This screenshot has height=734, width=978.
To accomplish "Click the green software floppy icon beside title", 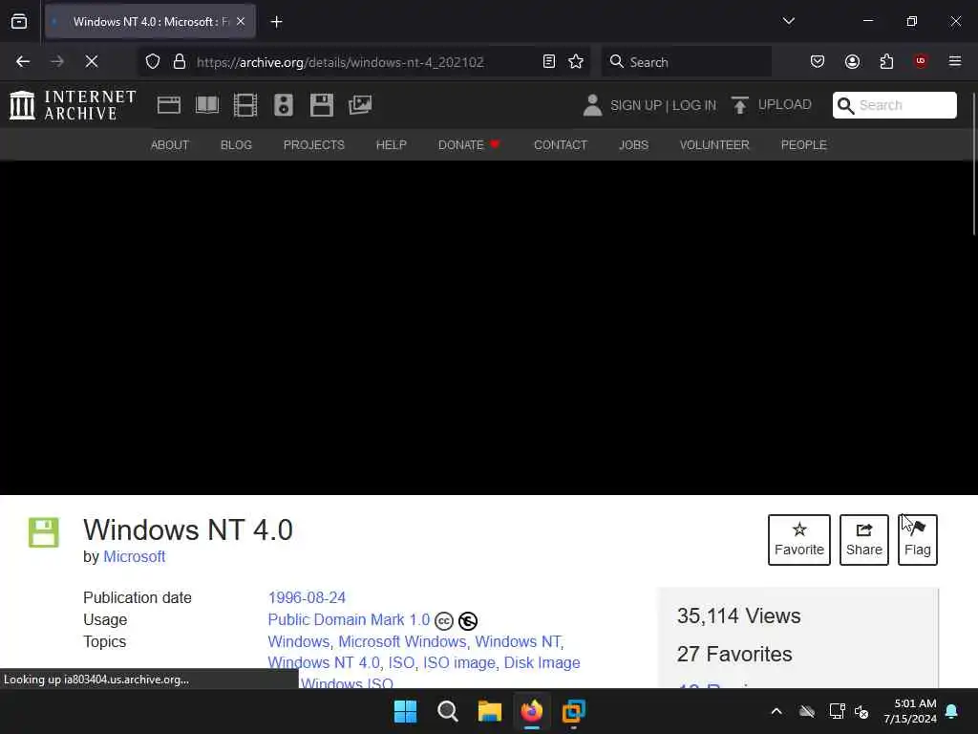I will pyautogui.click(x=44, y=532).
